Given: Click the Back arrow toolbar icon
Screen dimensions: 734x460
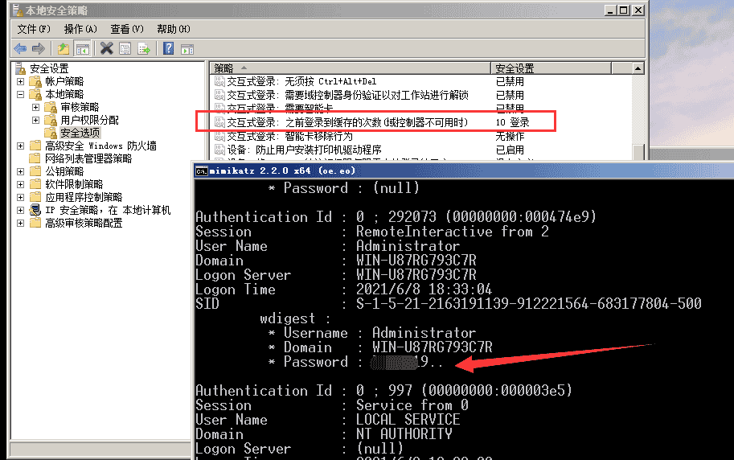Looking at the screenshot, I should click(x=20, y=48).
